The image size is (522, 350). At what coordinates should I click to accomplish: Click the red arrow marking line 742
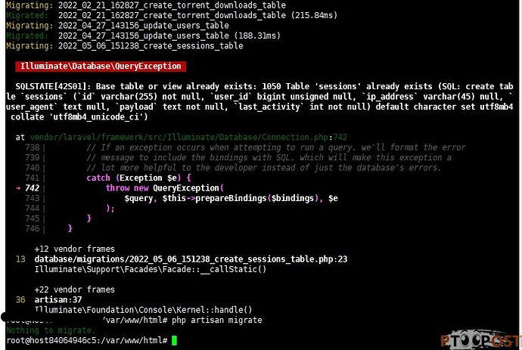coord(18,188)
